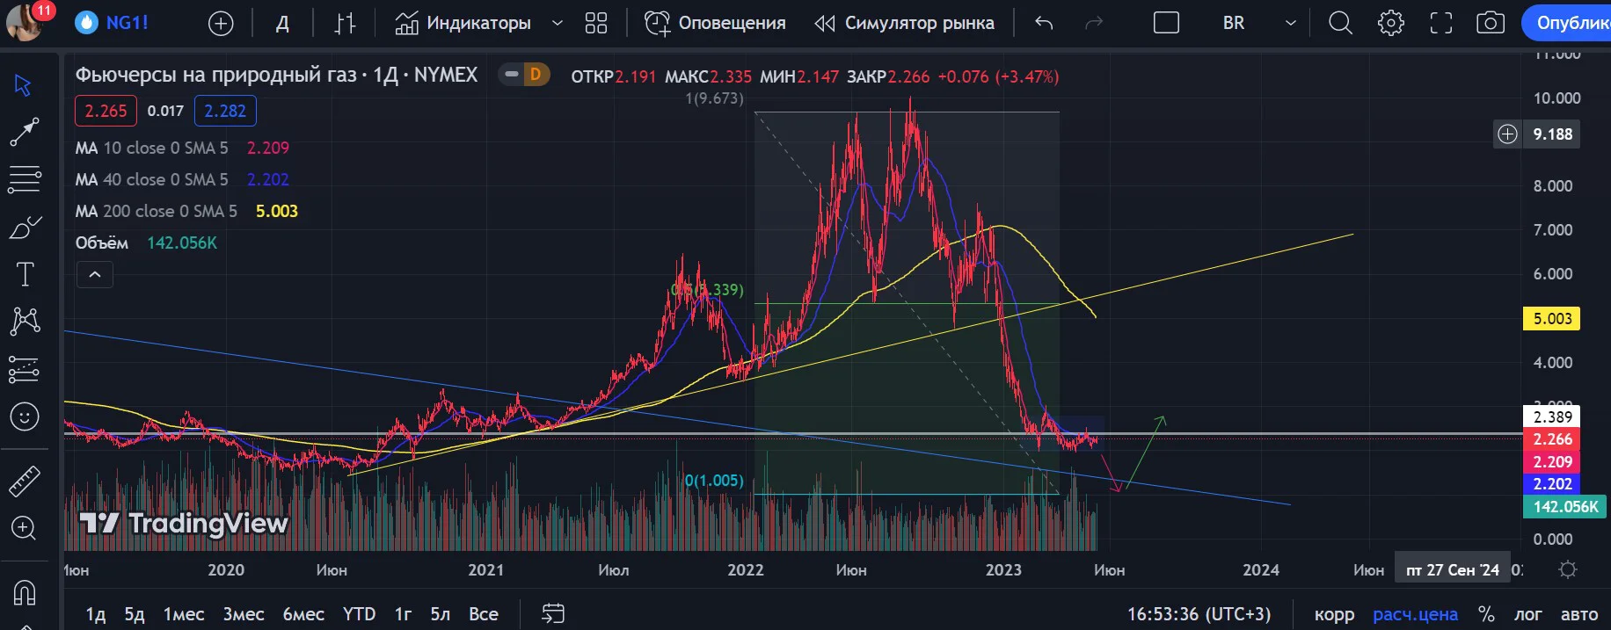Viewport: 1611px width, 630px height.
Task: Toggle auto scale with авто
Action: point(1579,614)
